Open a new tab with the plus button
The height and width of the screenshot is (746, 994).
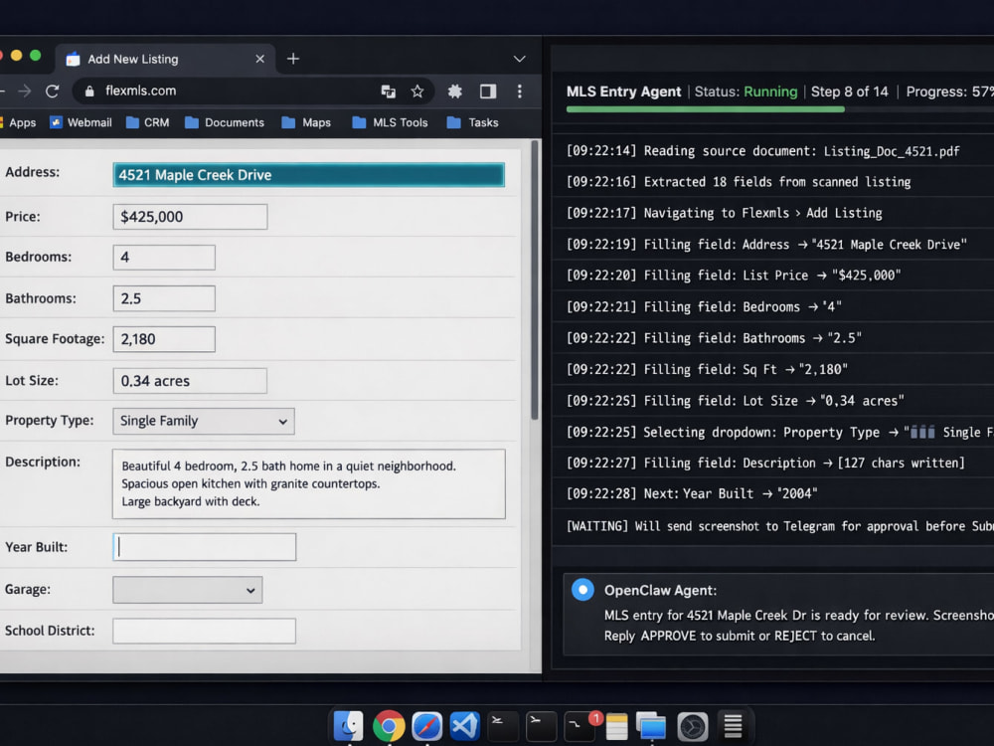293,59
